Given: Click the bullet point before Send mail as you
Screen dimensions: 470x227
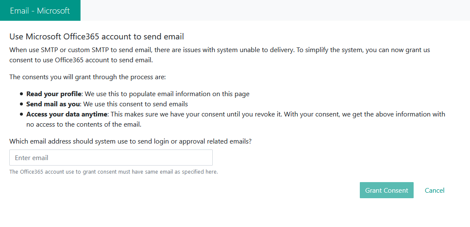Looking at the screenshot, I should click(x=21, y=104).
